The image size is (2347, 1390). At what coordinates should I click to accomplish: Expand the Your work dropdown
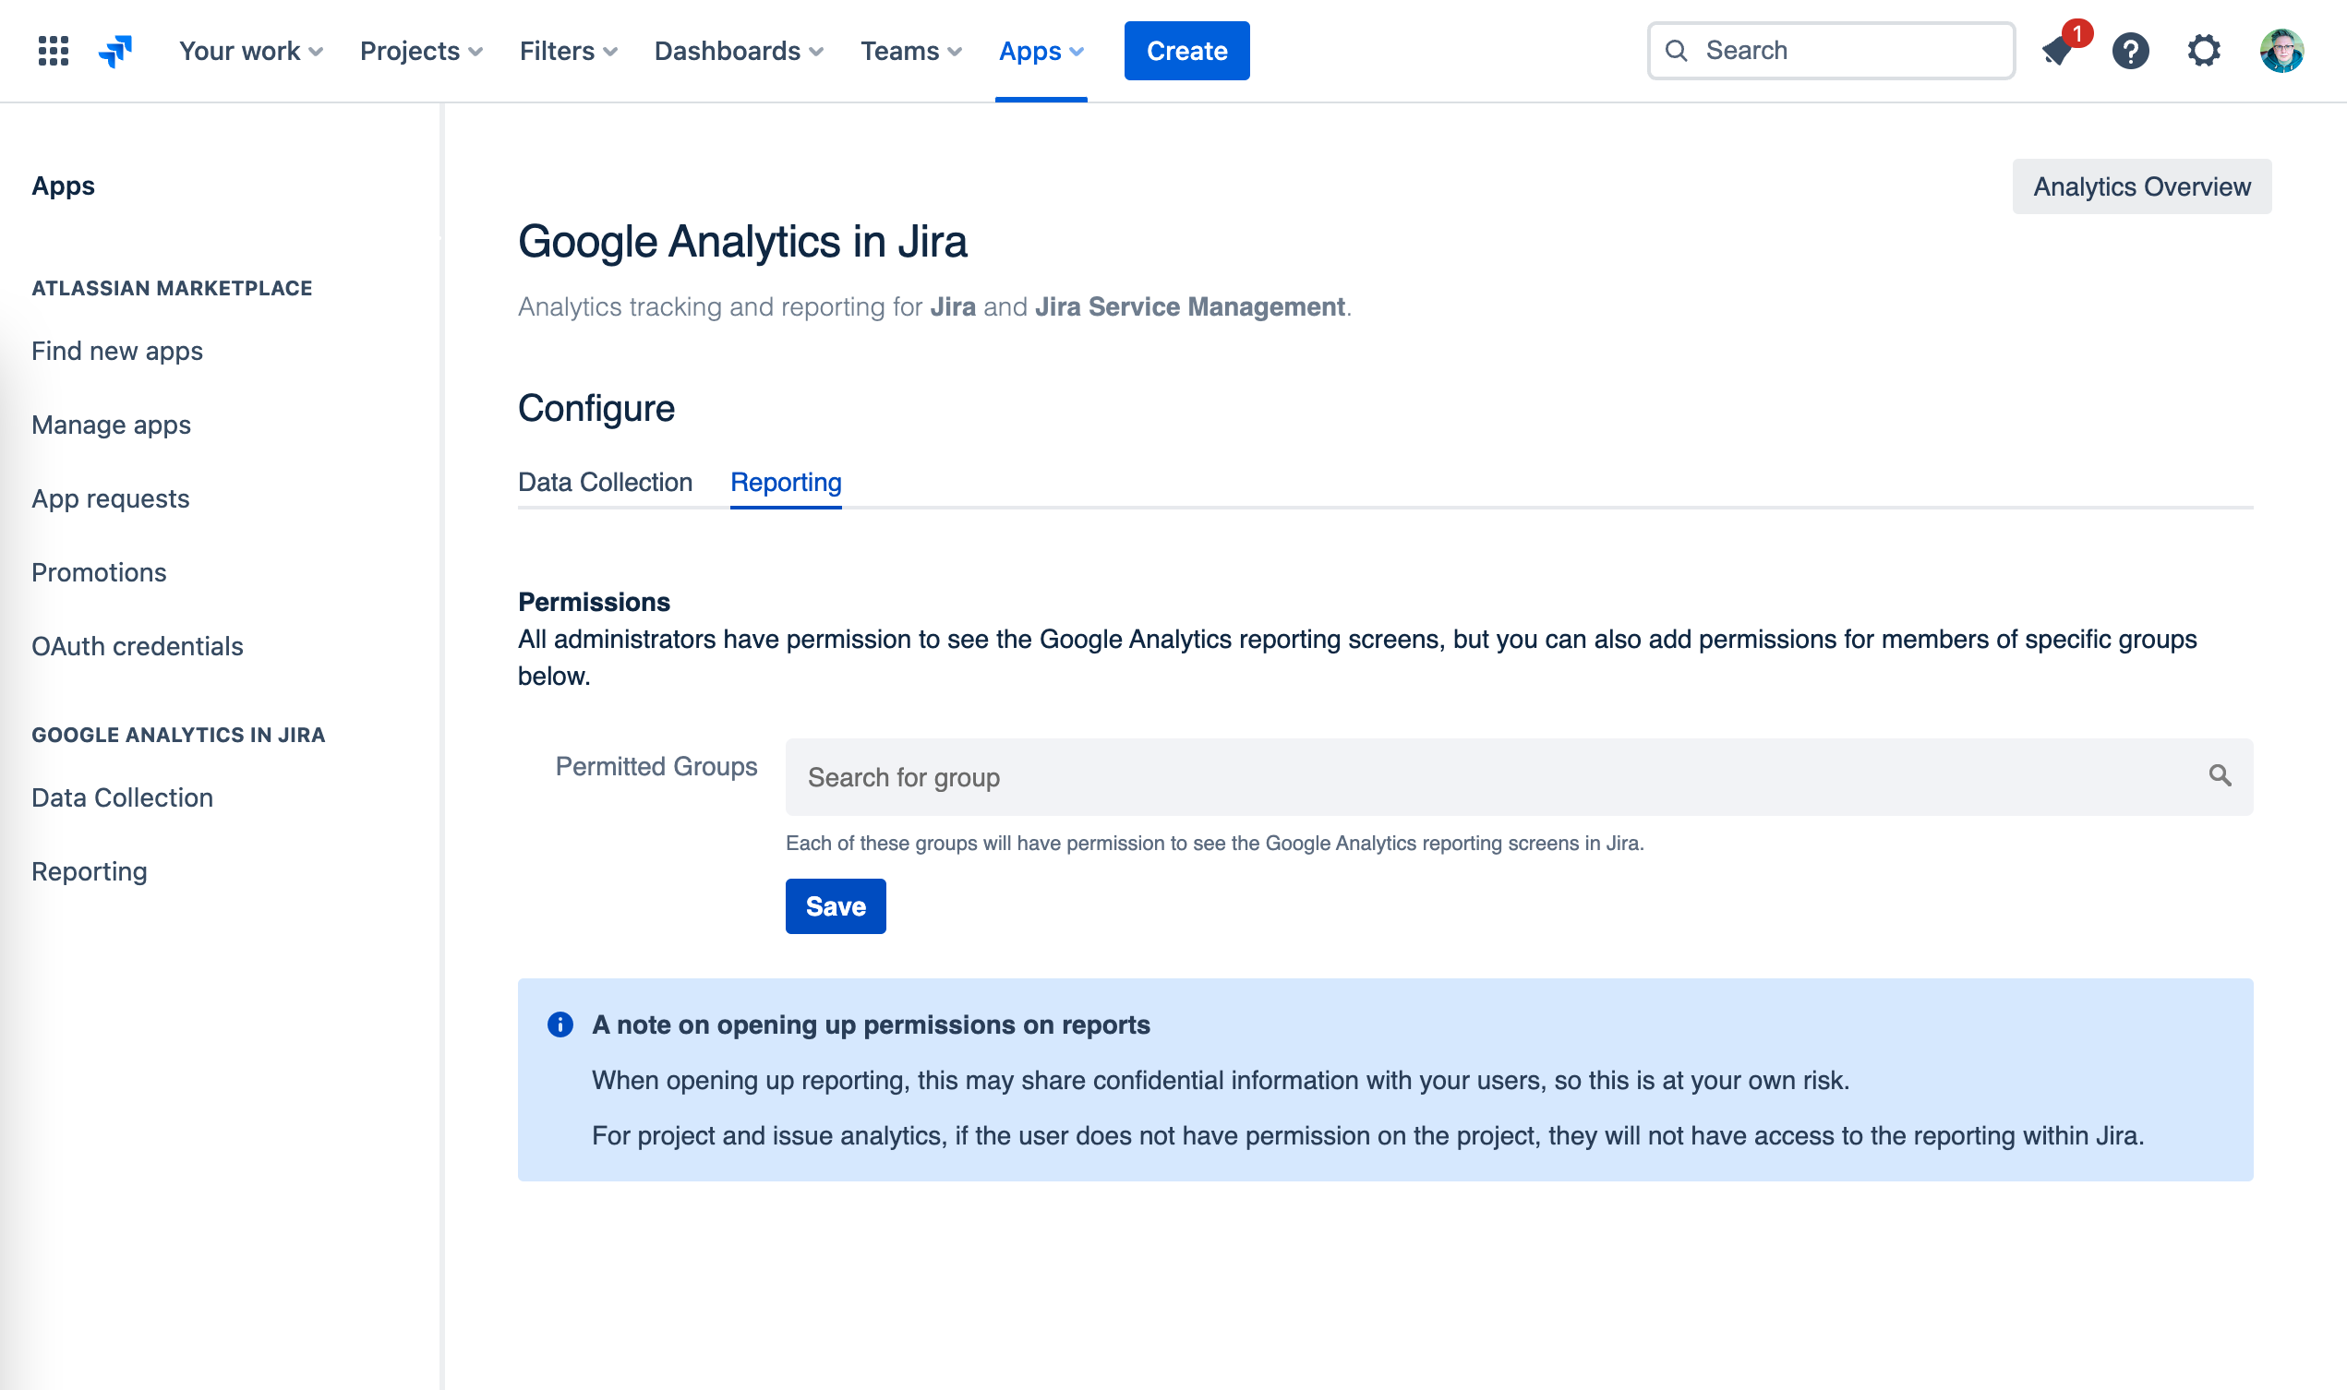point(250,51)
